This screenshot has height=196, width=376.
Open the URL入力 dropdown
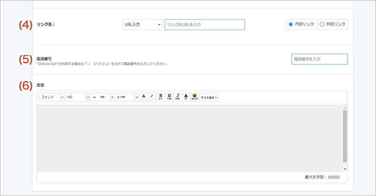click(x=142, y=25)
